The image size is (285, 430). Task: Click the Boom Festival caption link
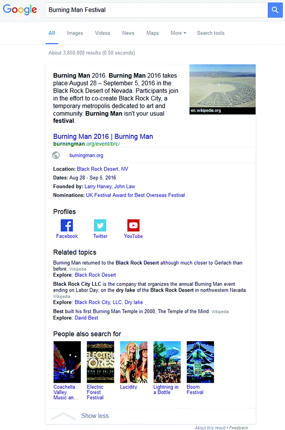click(x=195, y=389)
